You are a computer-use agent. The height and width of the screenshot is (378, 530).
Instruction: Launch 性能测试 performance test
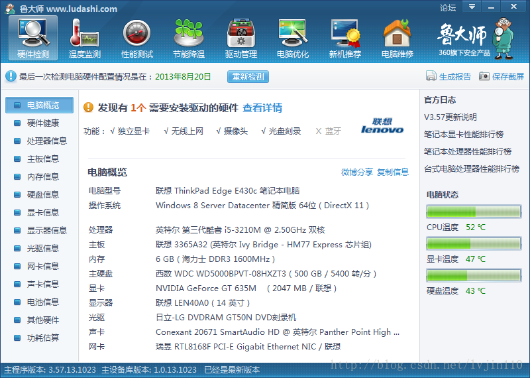pyautogui.click(x=137, y=38)
